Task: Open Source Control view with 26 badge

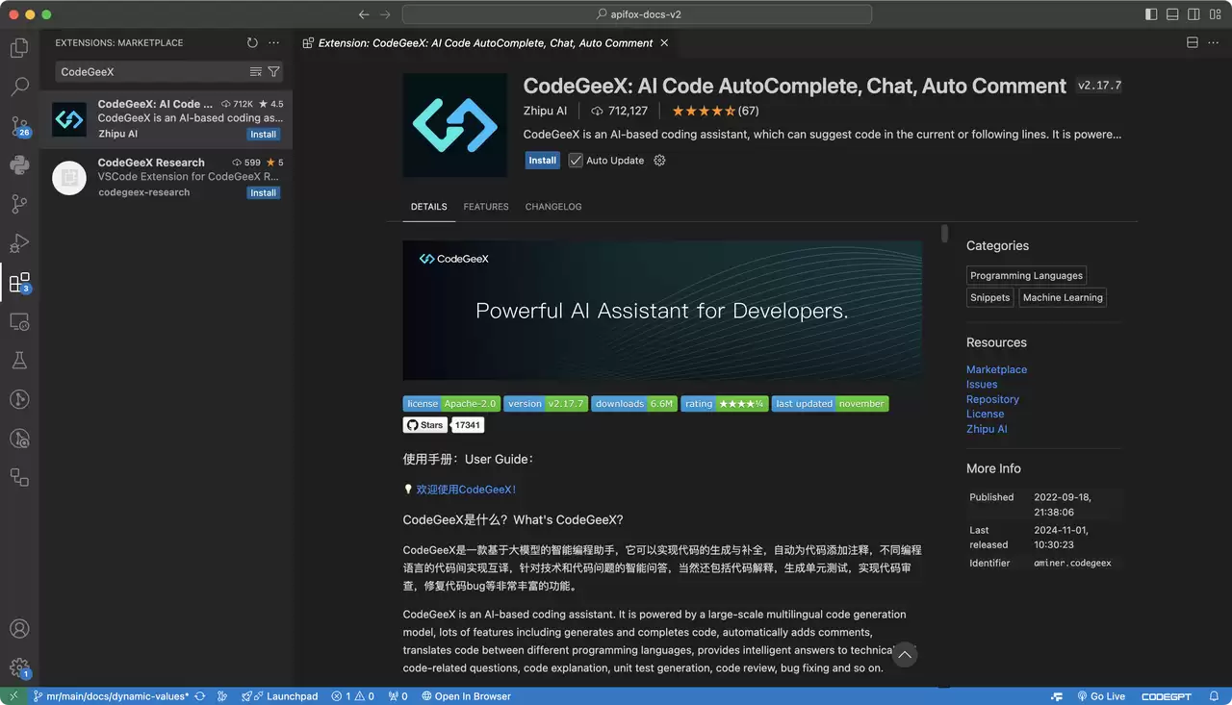Action: (19, 126)
